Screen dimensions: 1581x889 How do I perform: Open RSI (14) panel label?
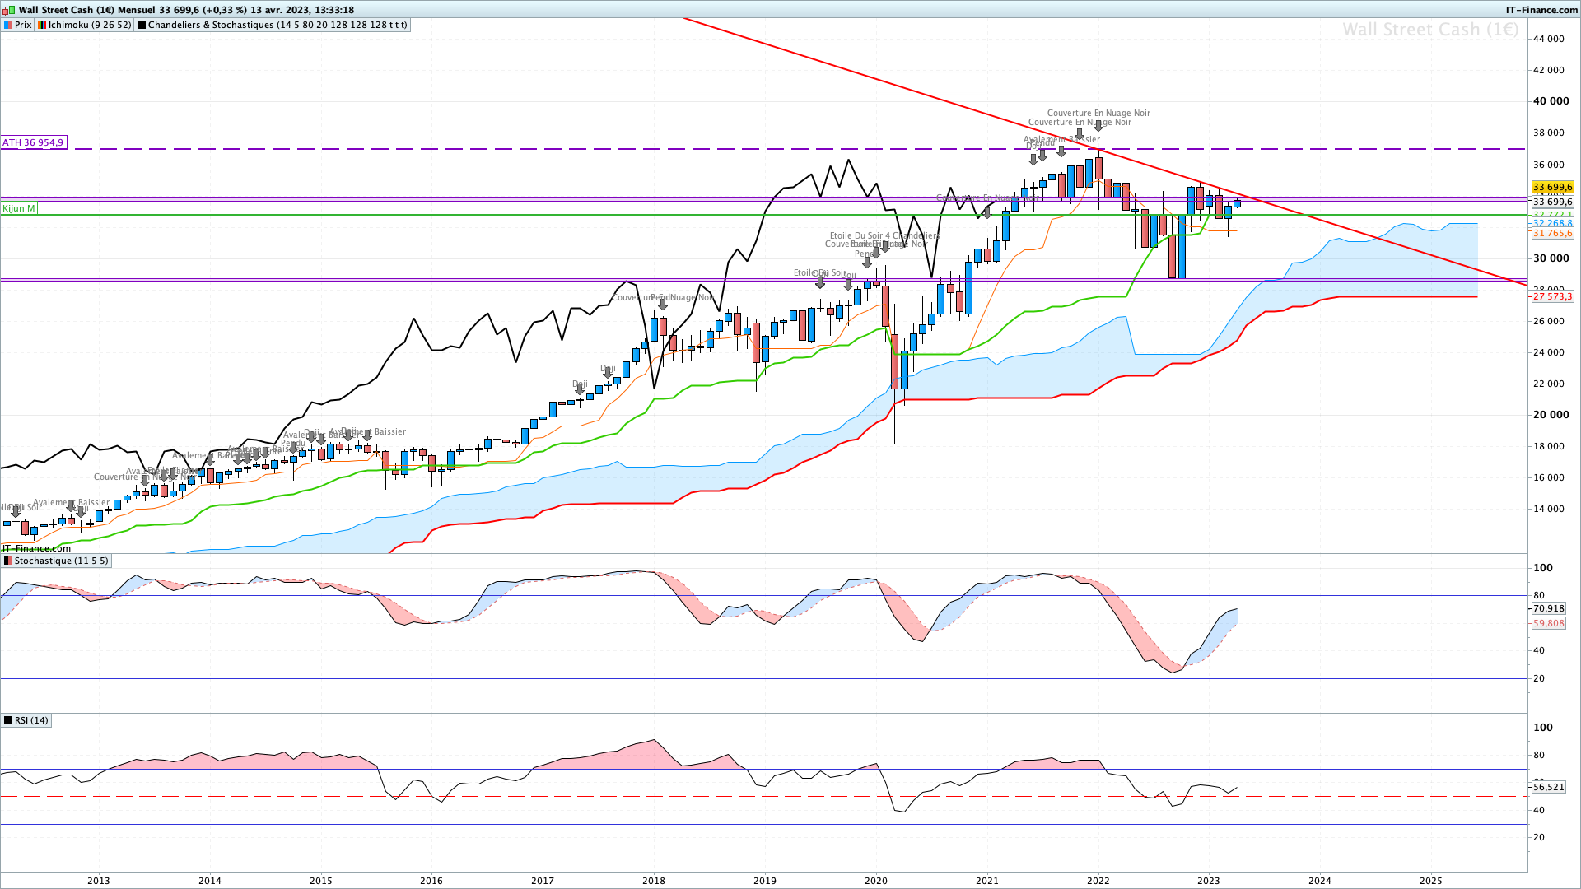pyautogui.click(x=26, y=720)
